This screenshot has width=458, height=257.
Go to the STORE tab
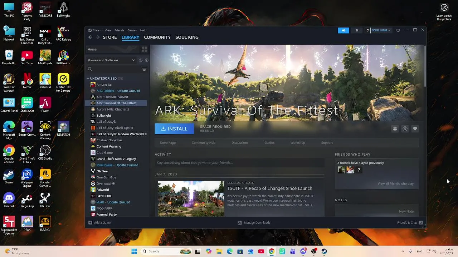coord(110,37)
